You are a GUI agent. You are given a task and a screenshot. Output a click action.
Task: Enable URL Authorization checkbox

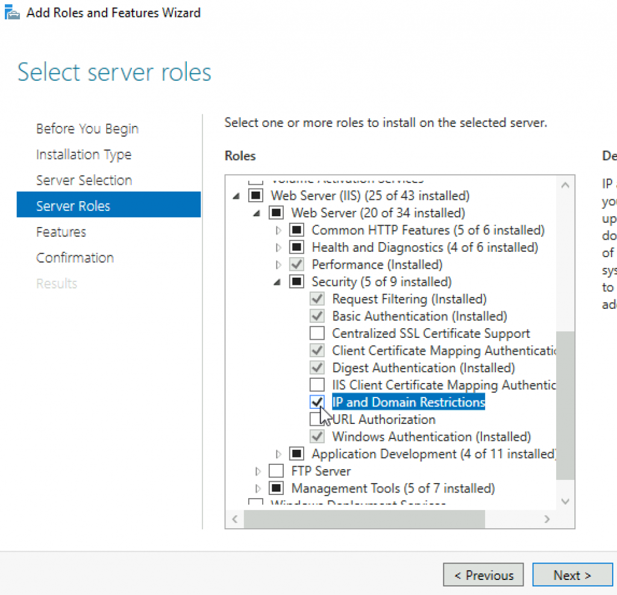pos(317,419)
